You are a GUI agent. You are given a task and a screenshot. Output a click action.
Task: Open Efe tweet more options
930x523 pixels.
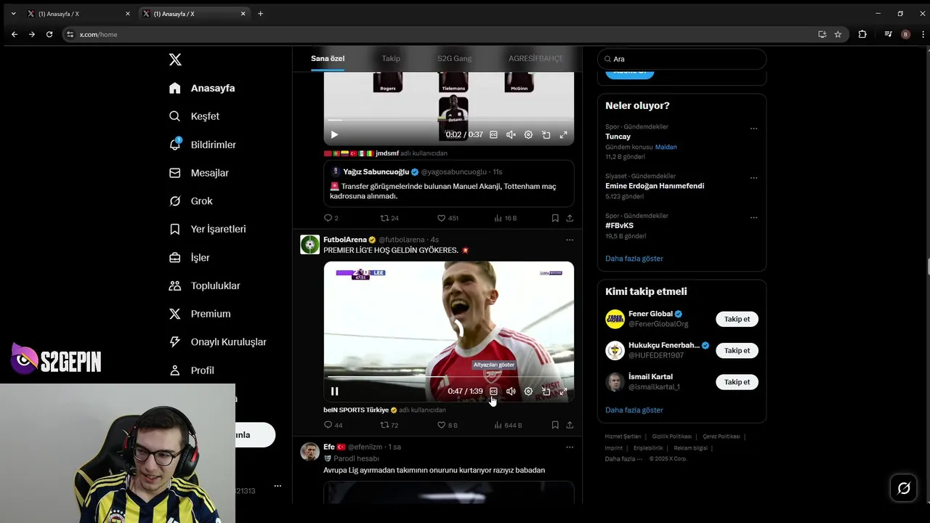(x=570, y=447)
